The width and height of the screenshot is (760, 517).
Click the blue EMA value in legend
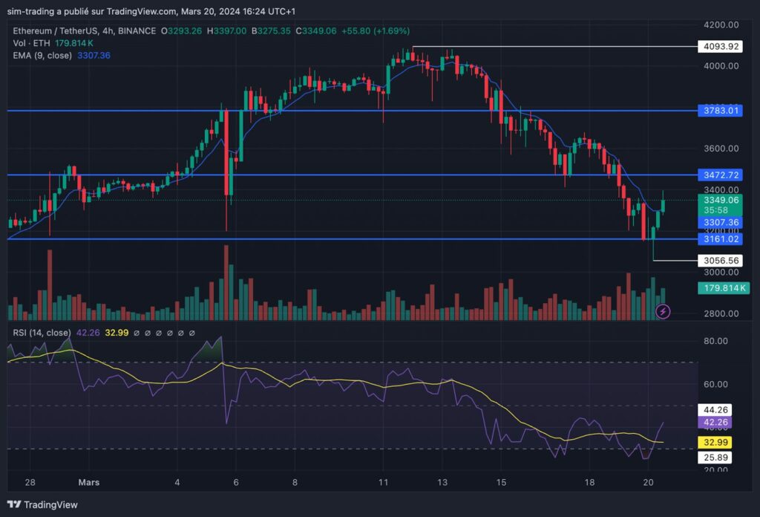[x=94, y=55]
